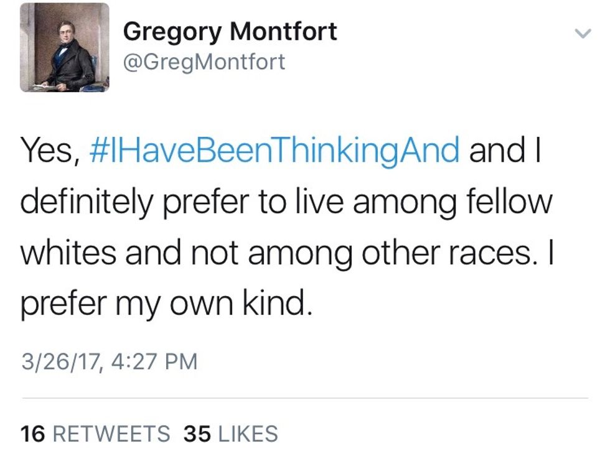This screenshot has width=610, height=464.
Task: Click the tweet timestamp 3/26/17, 4:27 PM
Action: [x=108, y=361]
